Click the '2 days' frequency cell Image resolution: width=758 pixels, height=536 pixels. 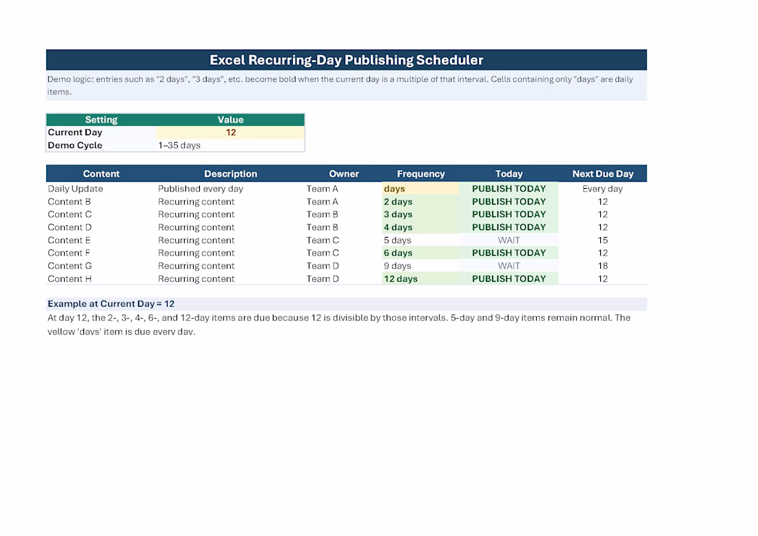coord(420,202)
